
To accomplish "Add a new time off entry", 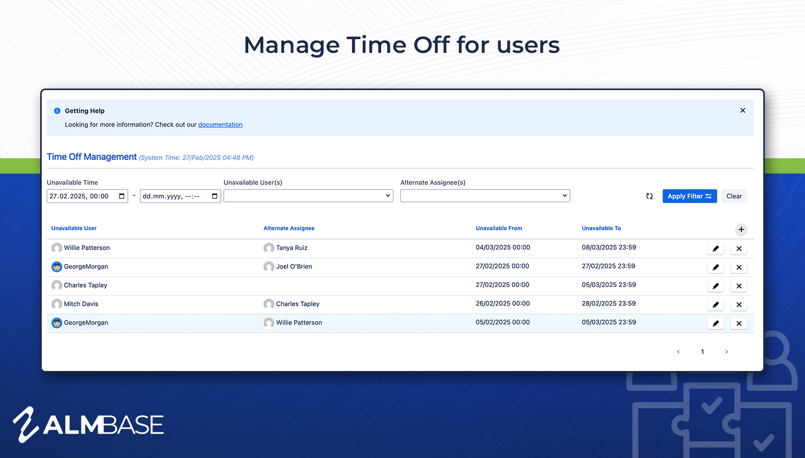I will (741, 230).
